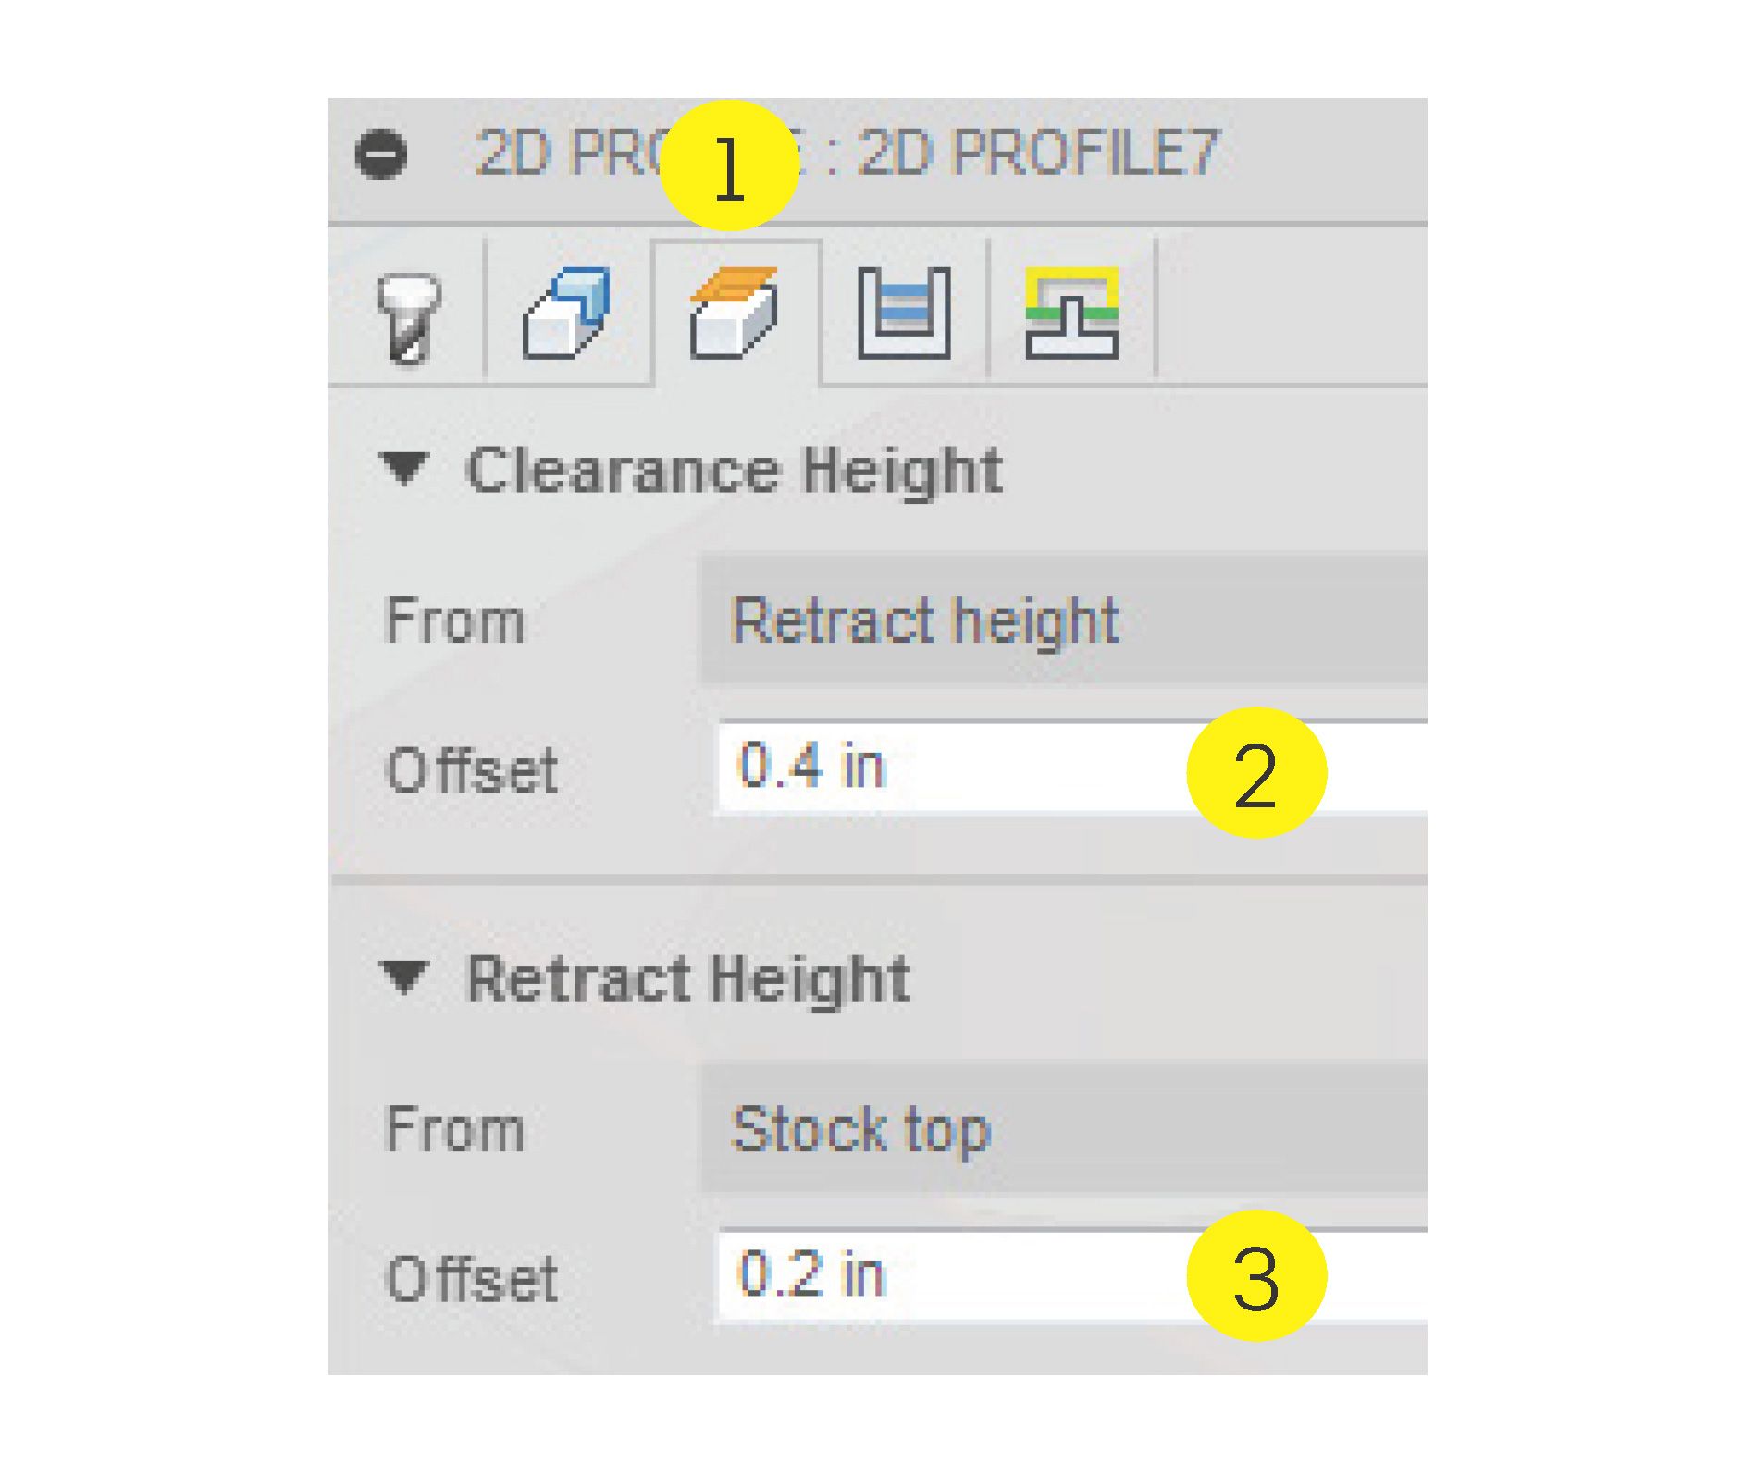
Task: Select the Heights tab (orange-topped box icon)
Action: tap(734, 313)
